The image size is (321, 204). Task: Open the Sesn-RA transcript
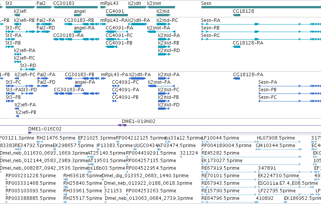(261, 24)
